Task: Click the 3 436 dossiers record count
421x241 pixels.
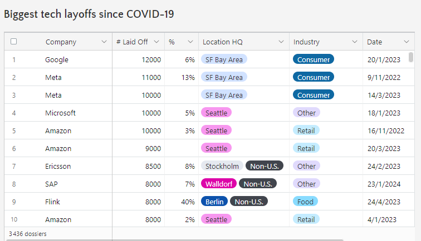Action: coord(28,234)
